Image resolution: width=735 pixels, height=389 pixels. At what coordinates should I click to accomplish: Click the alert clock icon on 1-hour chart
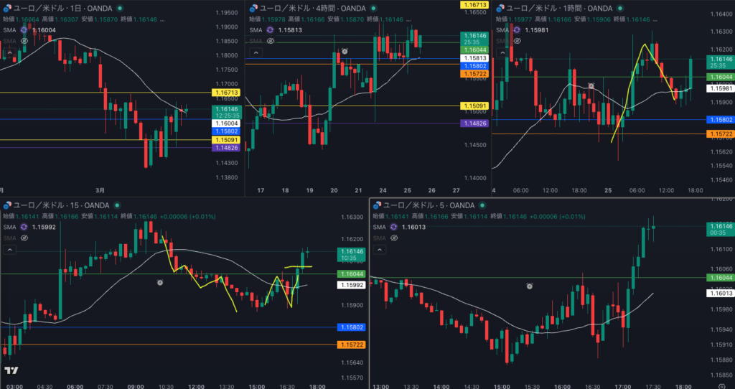pos(591,86)
